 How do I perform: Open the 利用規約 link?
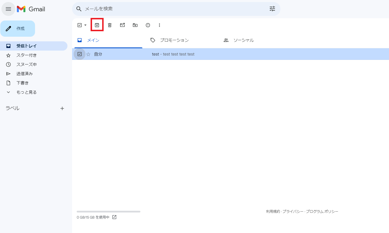point(273,212)
